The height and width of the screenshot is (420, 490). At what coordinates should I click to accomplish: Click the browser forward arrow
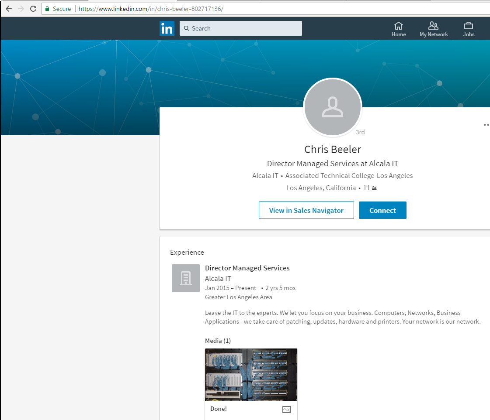(21, 9)
